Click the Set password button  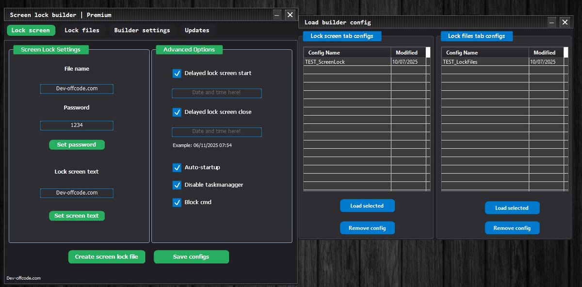click(x=77, y=144)
